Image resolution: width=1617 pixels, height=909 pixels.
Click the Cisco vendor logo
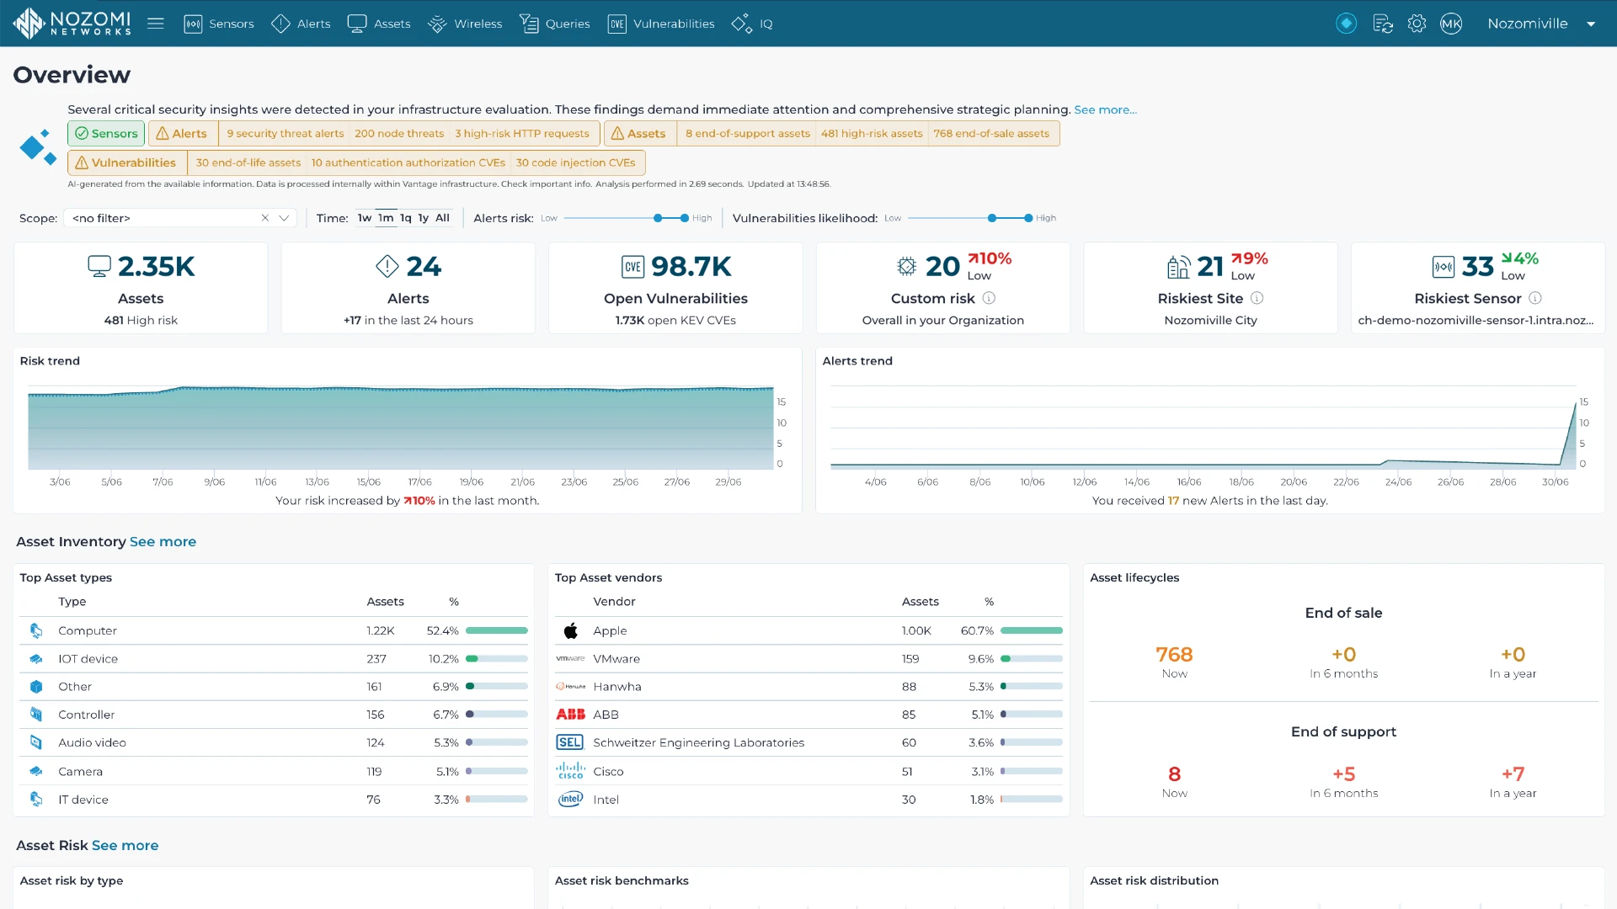(571, 771)
